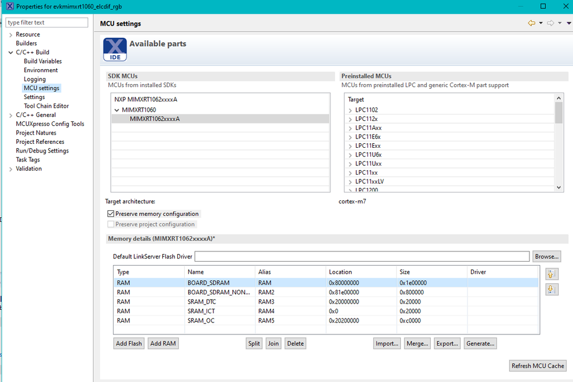Select MCU settings tree item

point(41,88)
